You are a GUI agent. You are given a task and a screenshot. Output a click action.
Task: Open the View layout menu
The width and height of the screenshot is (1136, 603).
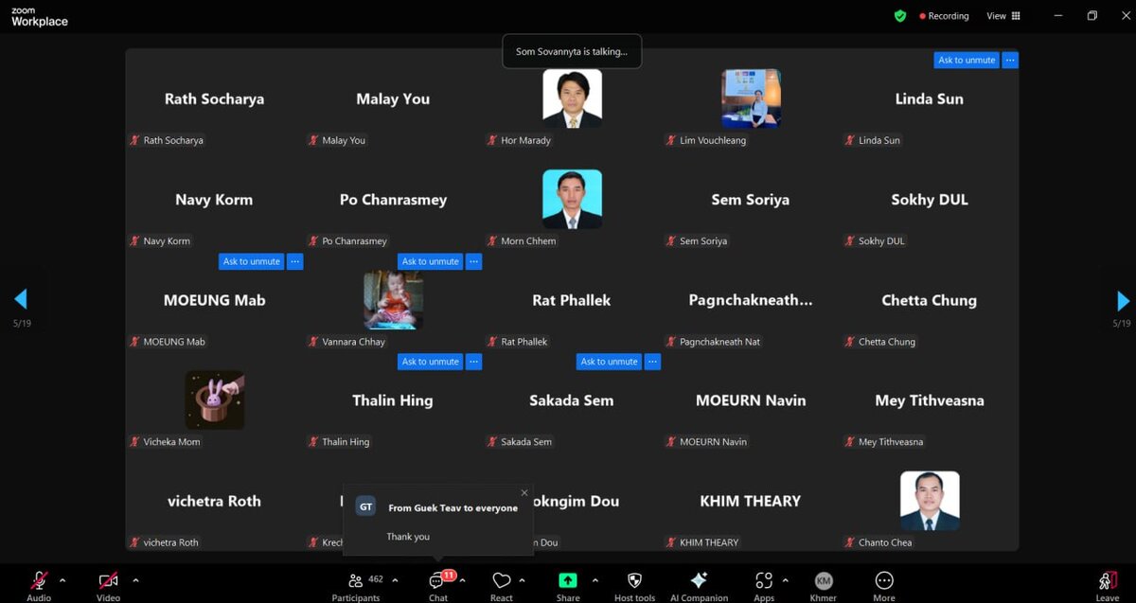(1003, 16)
